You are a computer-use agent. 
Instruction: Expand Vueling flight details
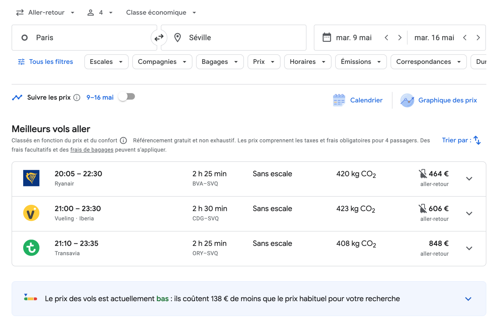(x=469, y=213)
